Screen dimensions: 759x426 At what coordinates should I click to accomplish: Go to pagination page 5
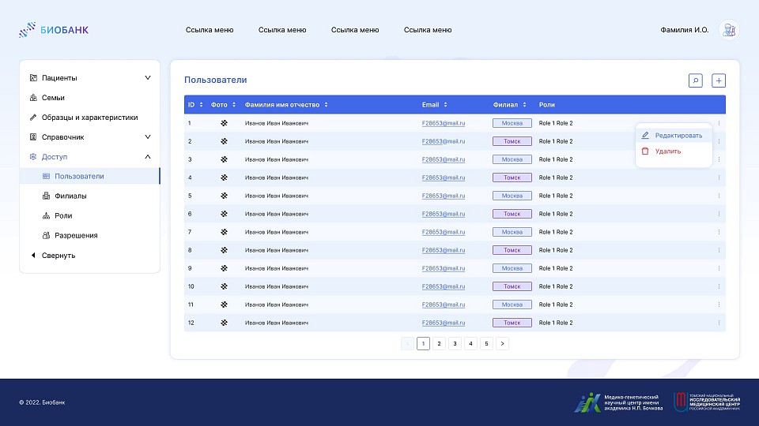486,343
